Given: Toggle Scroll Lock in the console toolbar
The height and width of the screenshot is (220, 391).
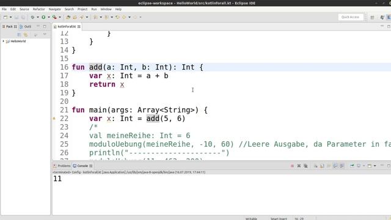Looking at the screenshot, I should pos(322,166).
